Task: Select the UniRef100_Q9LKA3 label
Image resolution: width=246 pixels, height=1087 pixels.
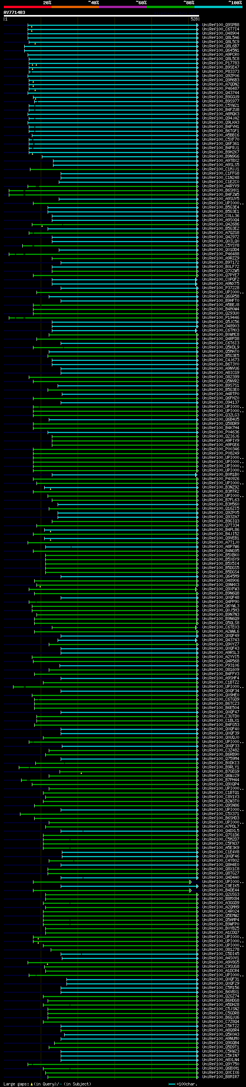Action: click(221, 122)
